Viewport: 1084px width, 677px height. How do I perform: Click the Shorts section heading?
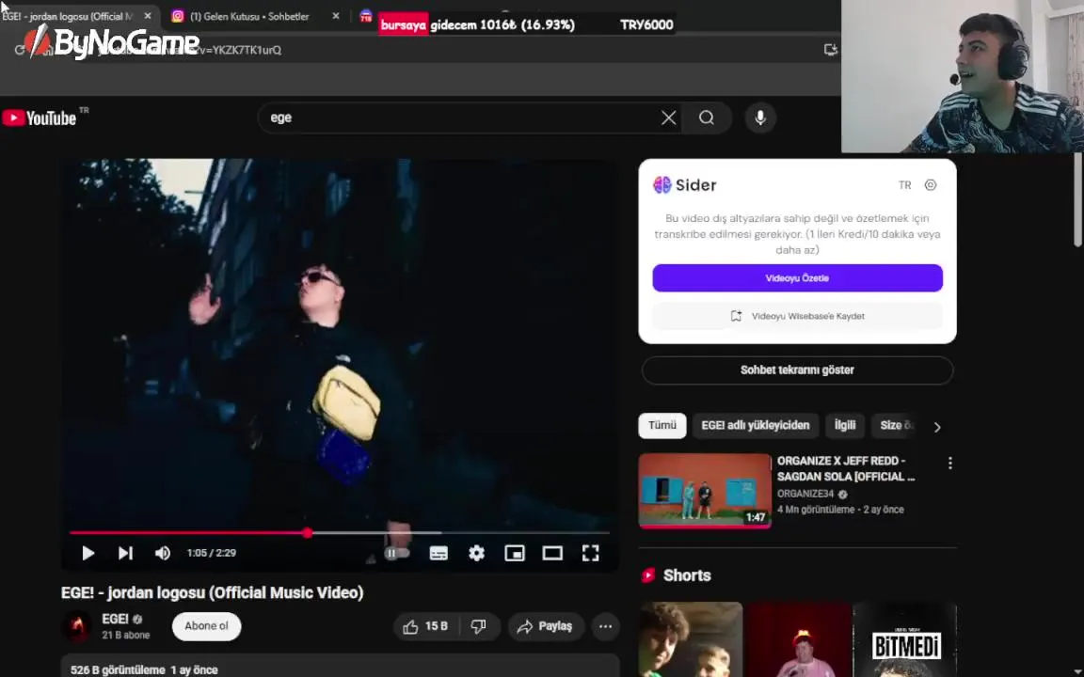687,575
